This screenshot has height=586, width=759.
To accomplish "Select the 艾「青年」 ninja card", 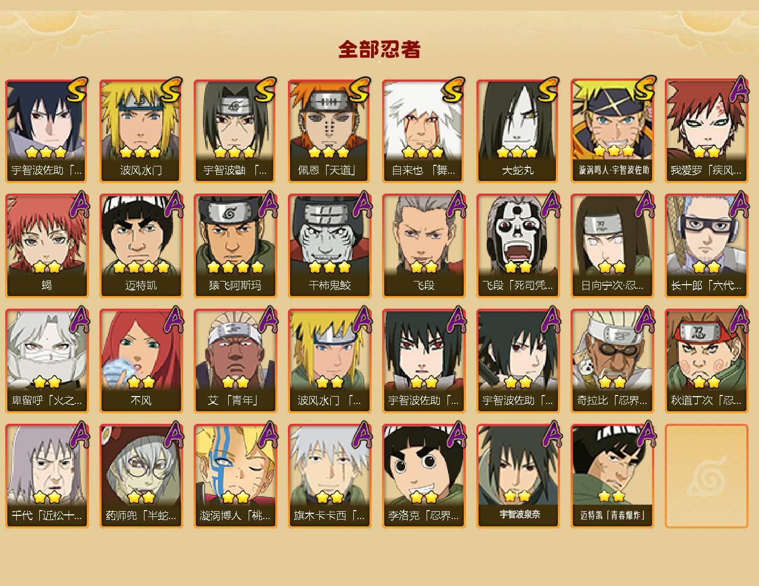I will tap(235, 361).
